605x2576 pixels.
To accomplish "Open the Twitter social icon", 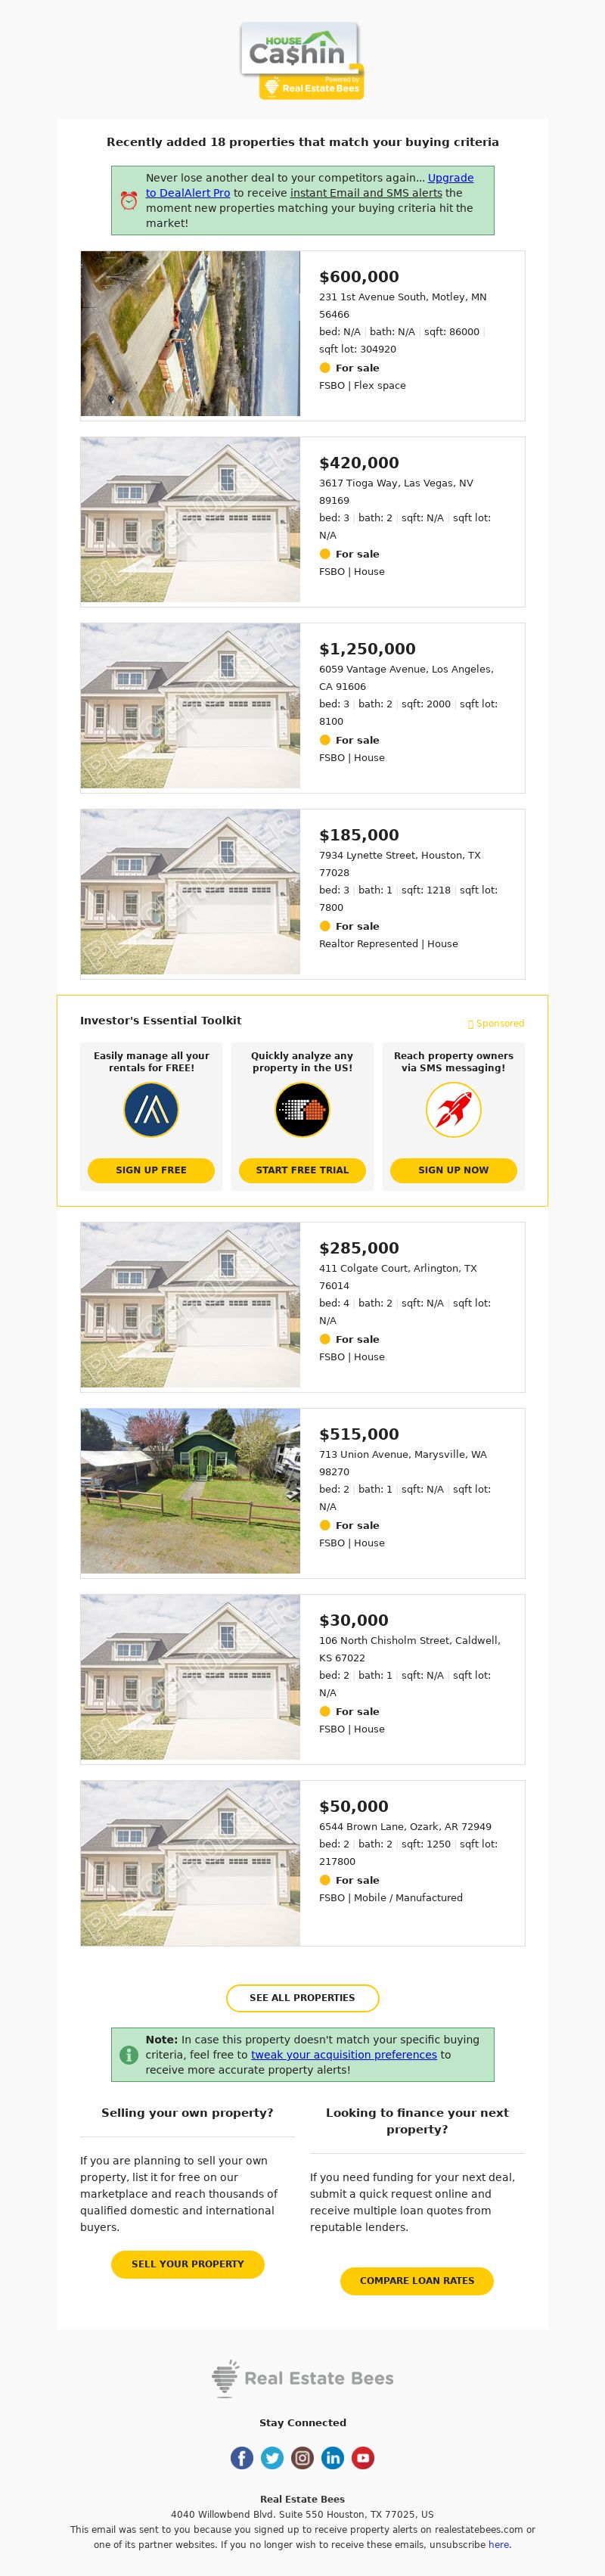I will click(x=272, y=2457).
